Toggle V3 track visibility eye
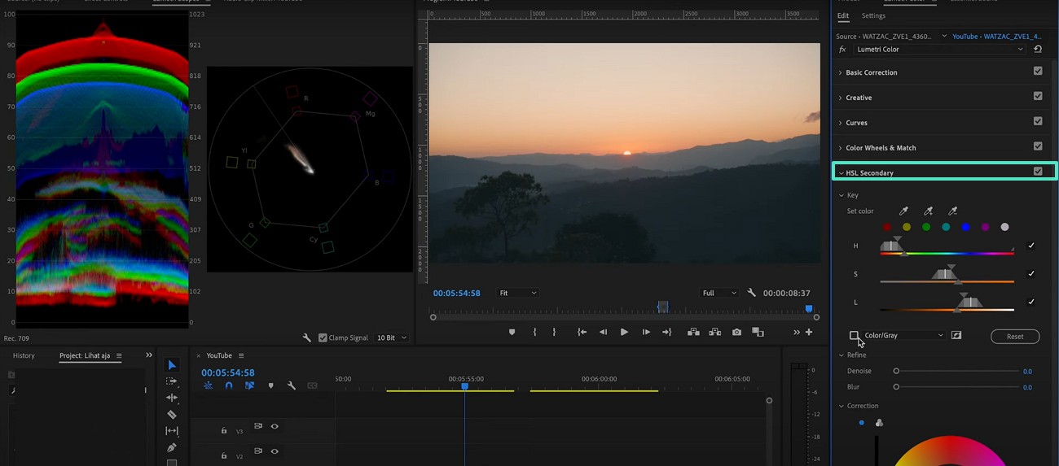The image size is (1059, 466). pos(275,426)
